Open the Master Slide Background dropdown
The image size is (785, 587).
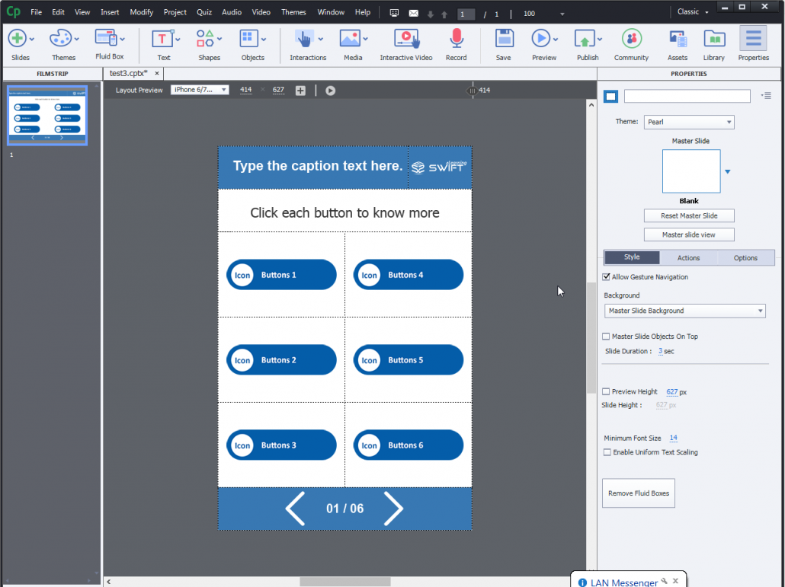tap(684, 311)
